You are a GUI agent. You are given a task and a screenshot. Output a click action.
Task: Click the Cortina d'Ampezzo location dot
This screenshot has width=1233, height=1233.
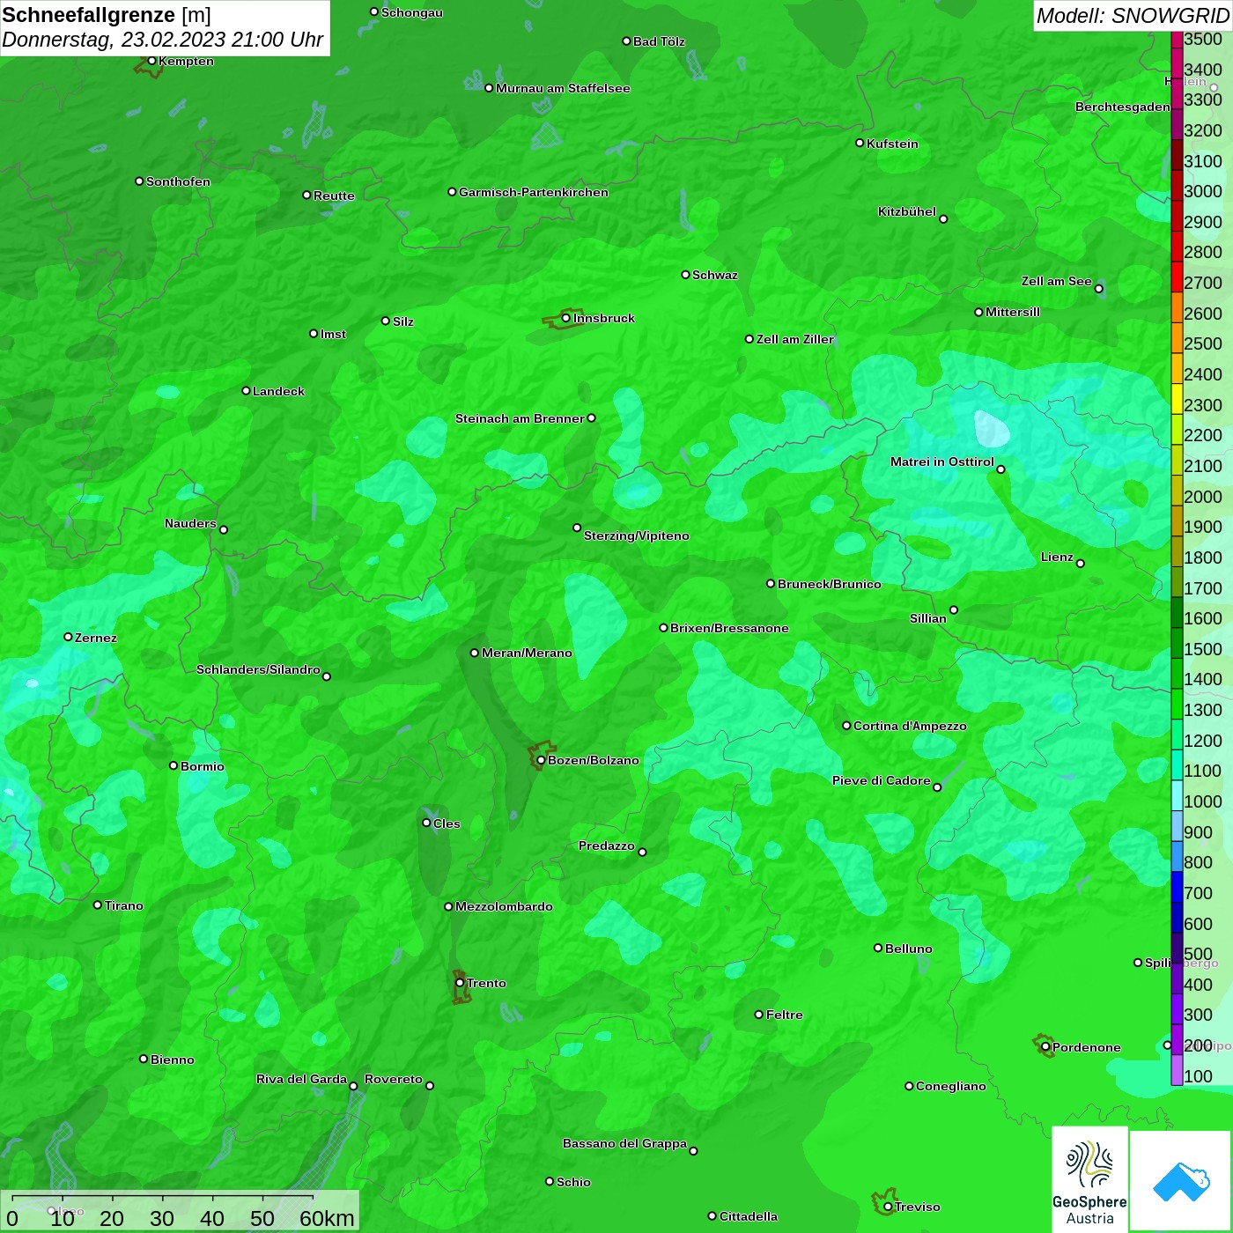point(846,726)
